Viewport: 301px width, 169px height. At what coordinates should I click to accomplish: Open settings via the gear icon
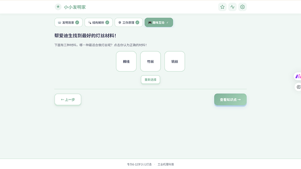point(242,7)
